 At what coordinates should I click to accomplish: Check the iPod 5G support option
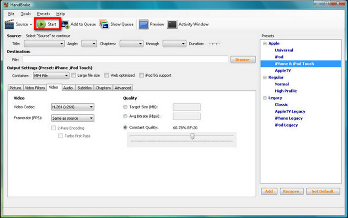pos(141,75)
